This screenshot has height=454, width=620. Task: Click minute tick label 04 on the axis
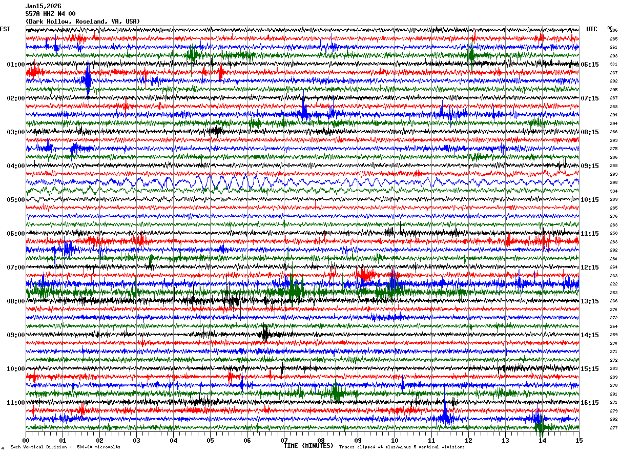(173, 440)
